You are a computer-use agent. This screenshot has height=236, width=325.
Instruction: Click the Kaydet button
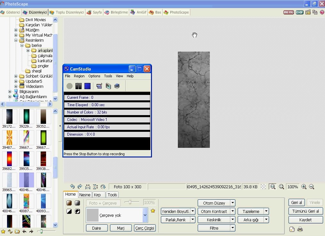pos(305,220)
